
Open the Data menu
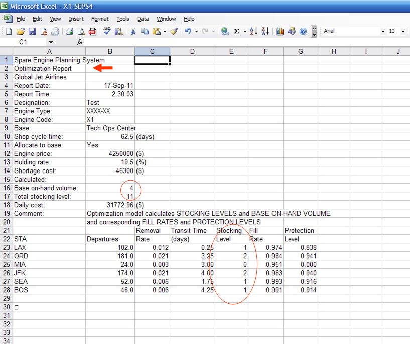(143, 19)
